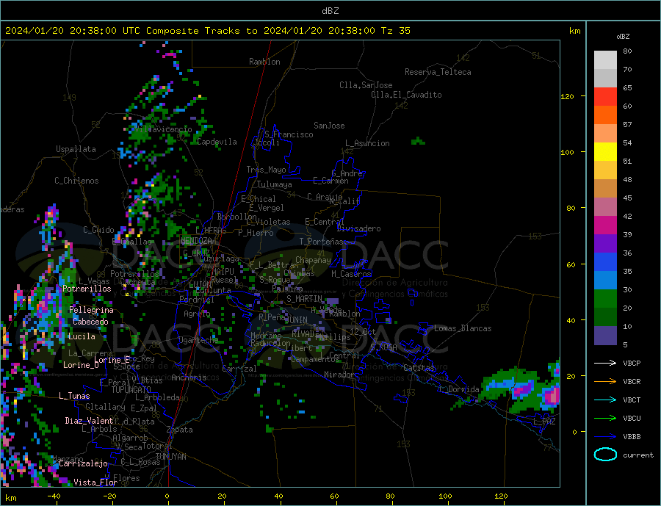Click the 'dBZ' title at the top
This screenshot has width=661, height=506.
point(330,11)
